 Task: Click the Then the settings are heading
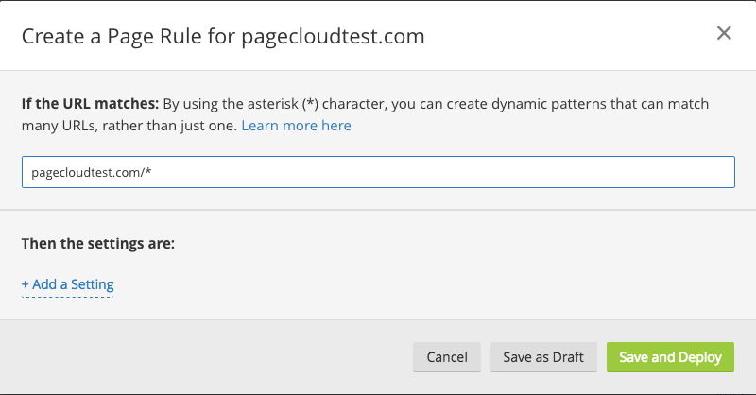(x=97, y=243)
